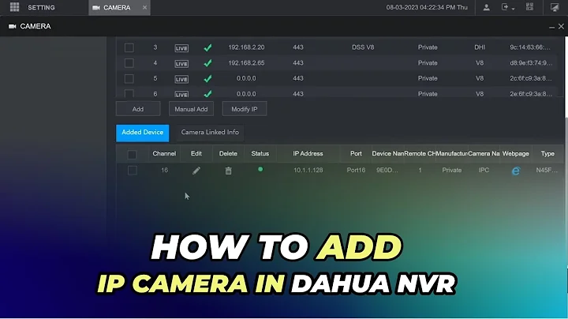This screenshot has width=568, height=319.
Task: Select the Added Device tab
Action: click(x=142, y=133)
